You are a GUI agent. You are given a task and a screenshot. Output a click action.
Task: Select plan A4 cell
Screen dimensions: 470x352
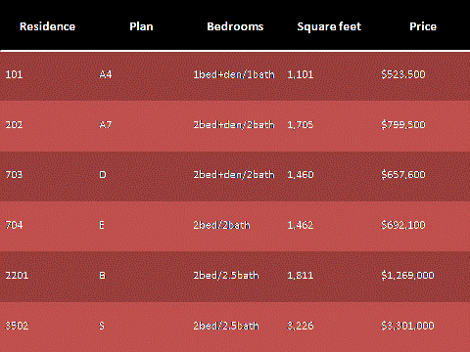(x=106, y=74)
